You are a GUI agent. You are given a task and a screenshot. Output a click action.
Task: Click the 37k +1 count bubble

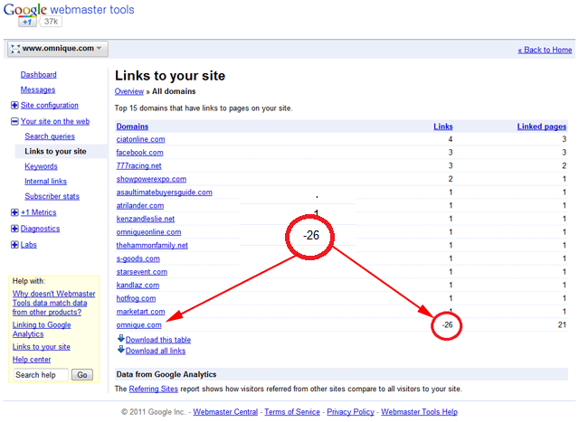coord(51,22)
